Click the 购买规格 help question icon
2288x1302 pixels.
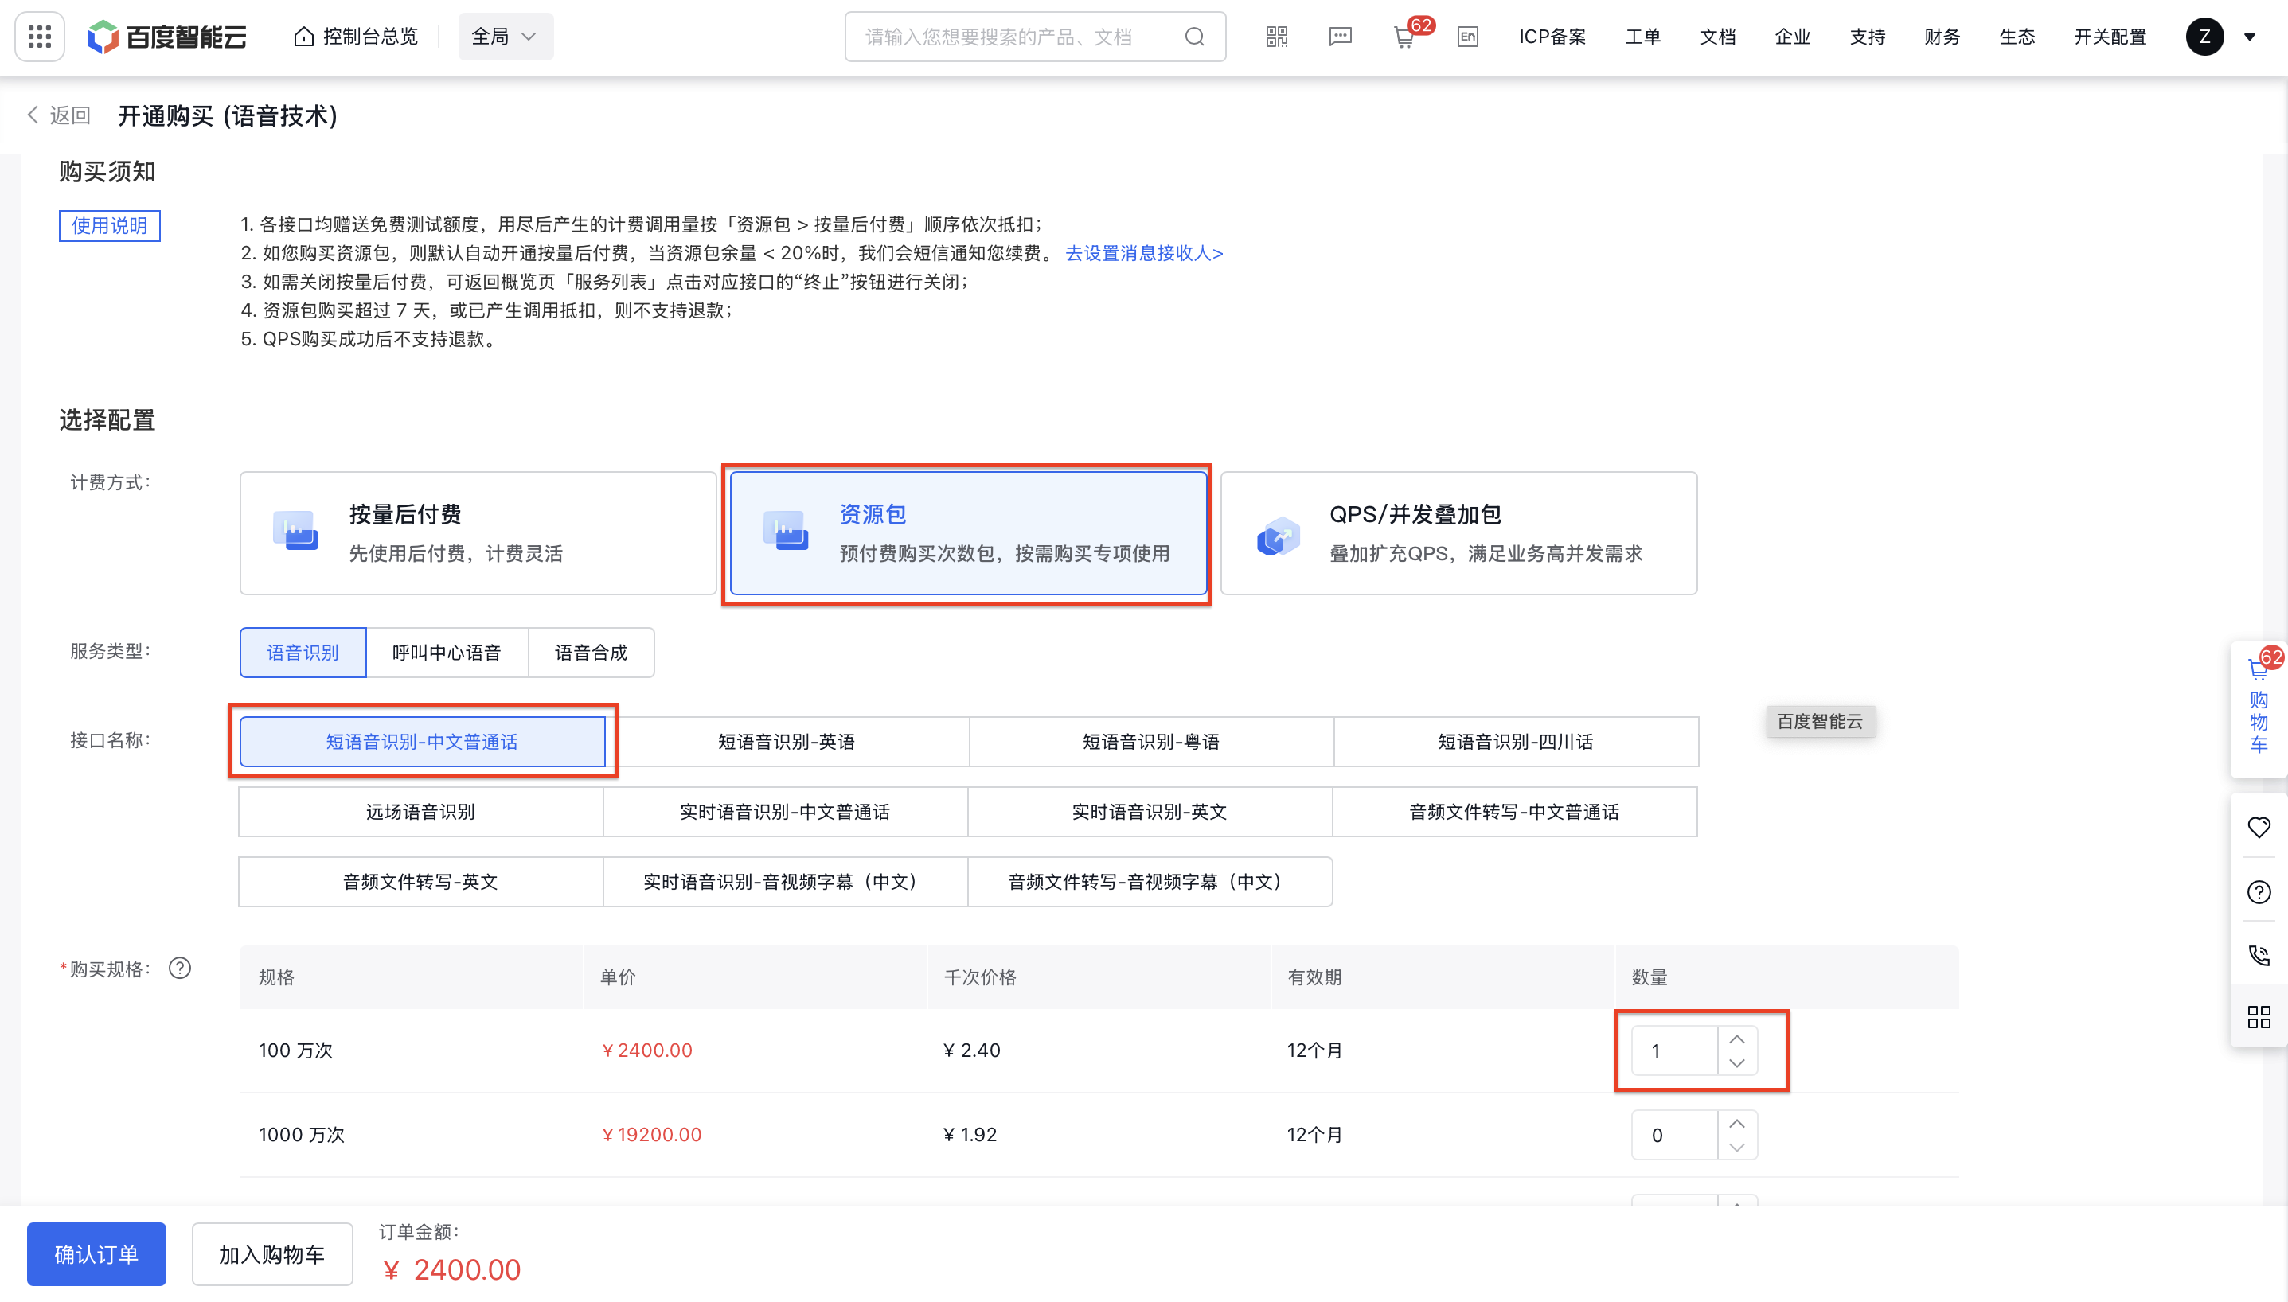click(x=180, y=969)
